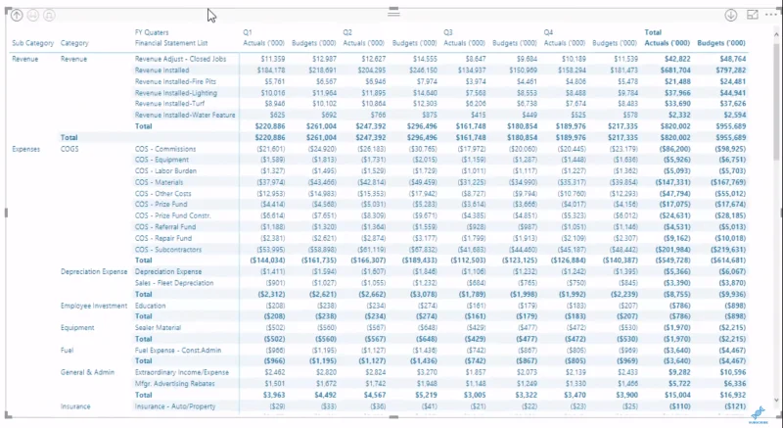Click COS - Prize Fund Constr. row label
Screen dimensions: 783x428
point(173,215)
